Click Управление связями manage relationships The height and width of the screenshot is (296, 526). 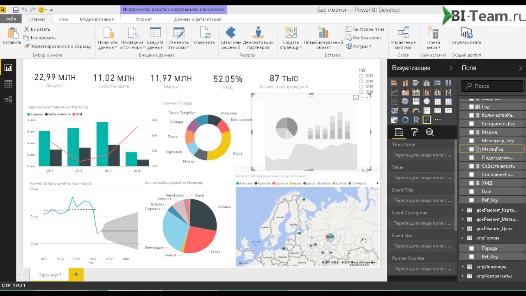(x=403, y=38)
